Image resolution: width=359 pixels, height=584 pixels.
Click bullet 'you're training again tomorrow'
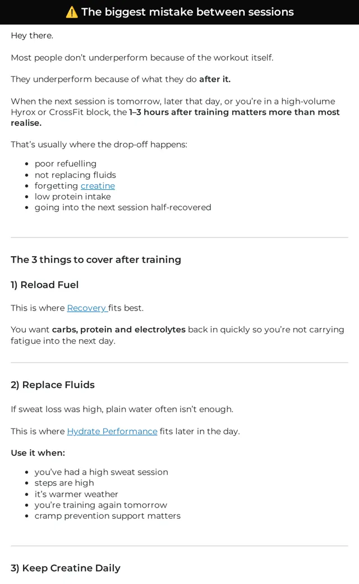pos(101,505)
